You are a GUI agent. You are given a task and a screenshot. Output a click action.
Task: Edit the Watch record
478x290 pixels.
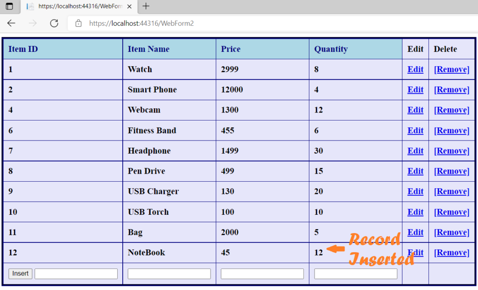coord(415,70)
